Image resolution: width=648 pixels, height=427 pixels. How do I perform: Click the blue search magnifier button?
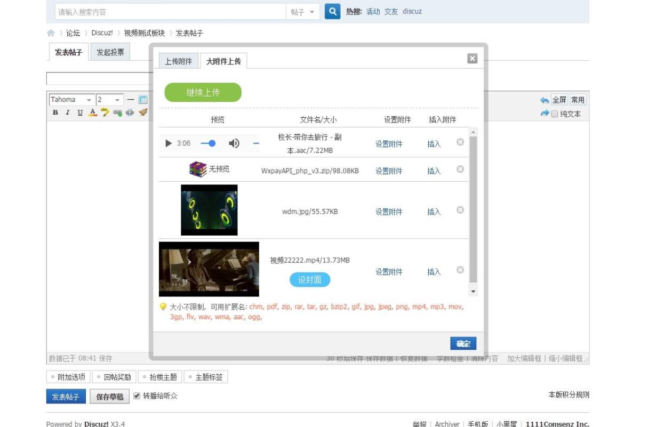[332, 11]
